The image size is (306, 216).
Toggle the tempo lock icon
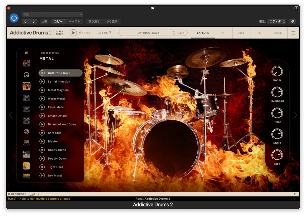(x=110, y=33)
